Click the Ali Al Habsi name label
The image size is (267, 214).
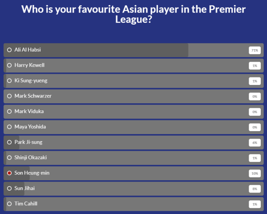click(x=28, y=50)
